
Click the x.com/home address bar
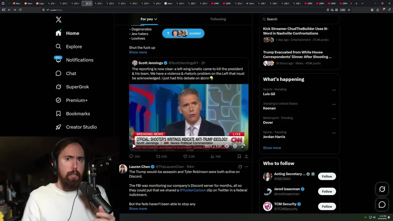(x=184, y=10)
